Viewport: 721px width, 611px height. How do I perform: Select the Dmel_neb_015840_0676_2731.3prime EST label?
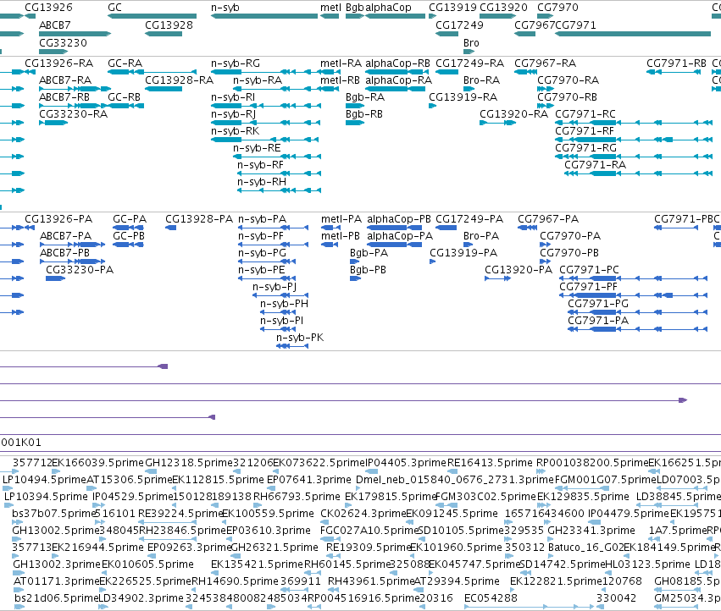(x=455, y=480)
